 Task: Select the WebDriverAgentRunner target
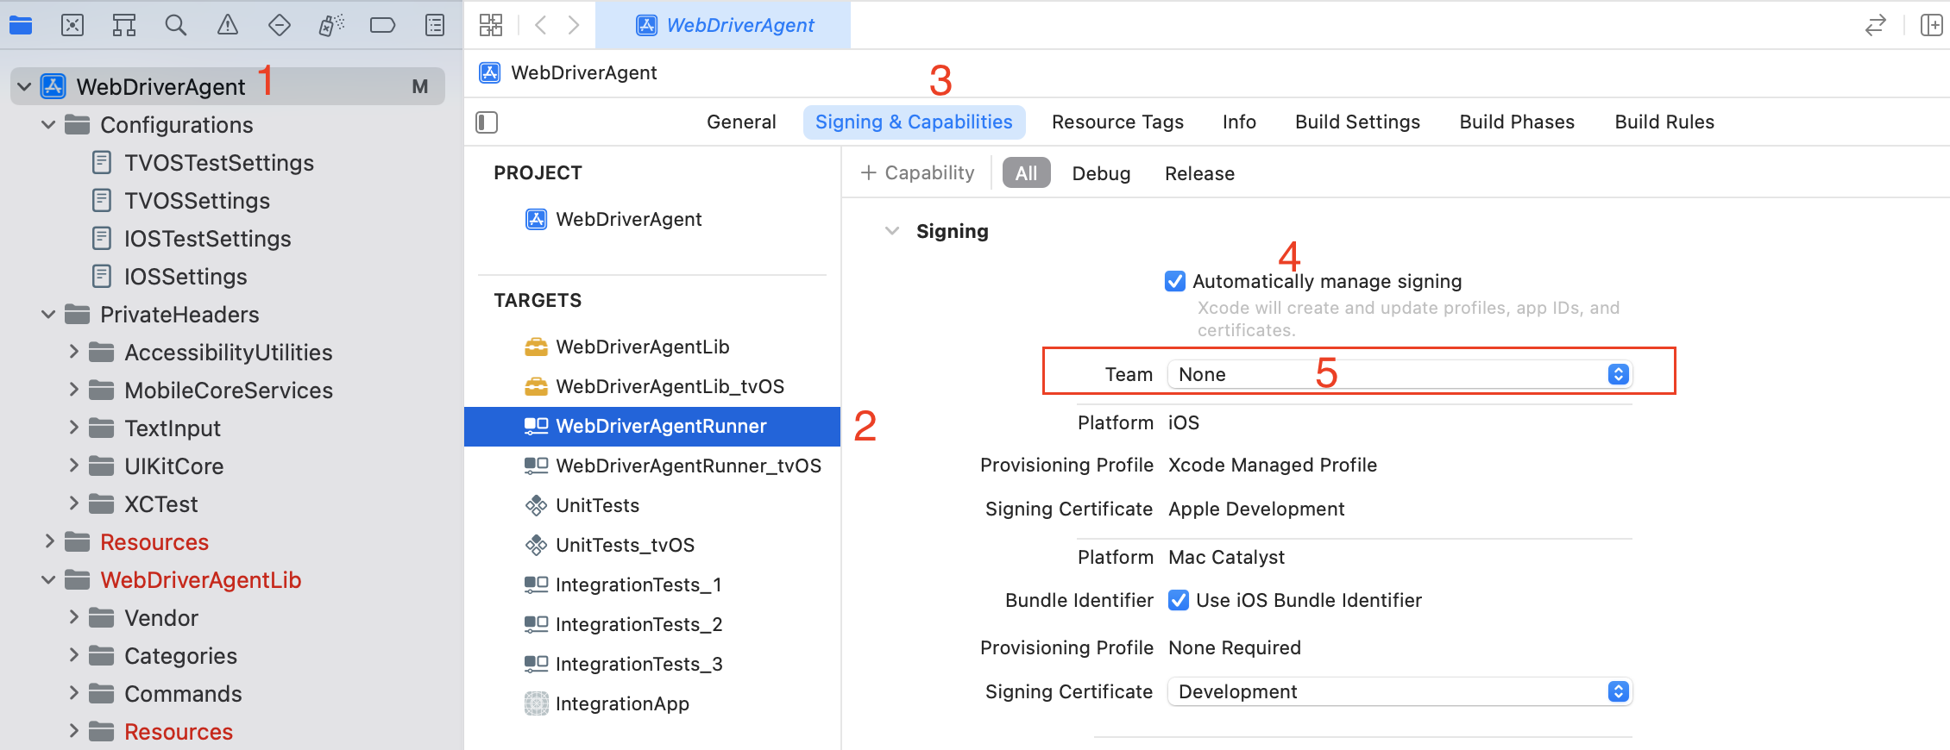652,427
